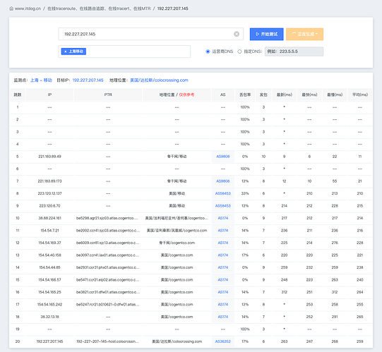Viewport: 382px width, 352px height.
Task: Click the home icon in breadcrumb
Action: 11,8
